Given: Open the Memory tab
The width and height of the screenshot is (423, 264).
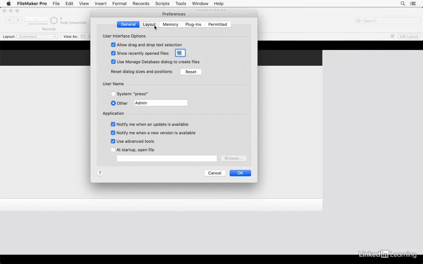Looking at the screenshot, I should tap(171, 24).
